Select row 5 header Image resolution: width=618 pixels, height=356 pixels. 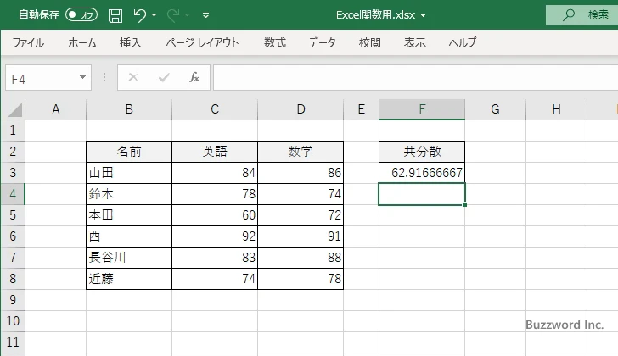point(12,215)
